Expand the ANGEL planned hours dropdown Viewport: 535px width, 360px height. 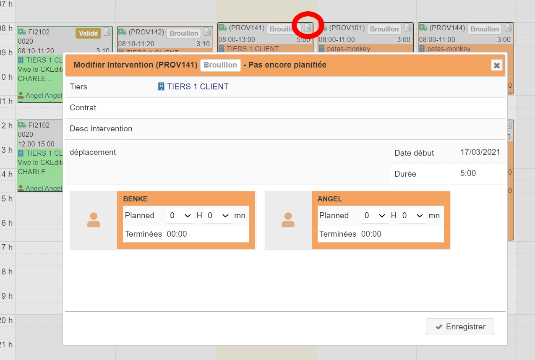point(374,216)
